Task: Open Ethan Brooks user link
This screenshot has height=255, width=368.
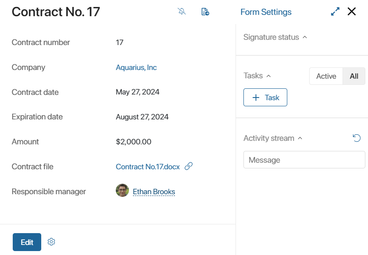Action: pos(154,192)
